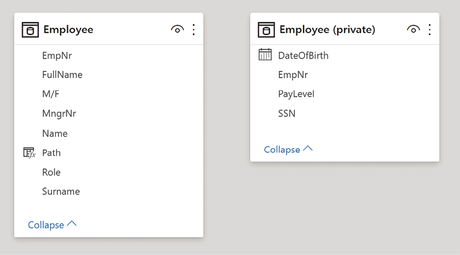Open more options for Employee table
The width and height of the screenshot is (460, 255).
[193, 30]
